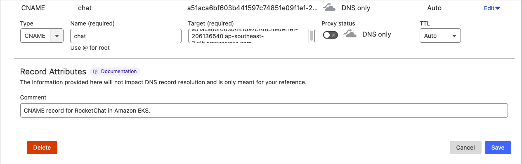Click the truncated target hostname in record row
Image resolution: width=522 pixels, height=164 pixels.
pos(253,8)
